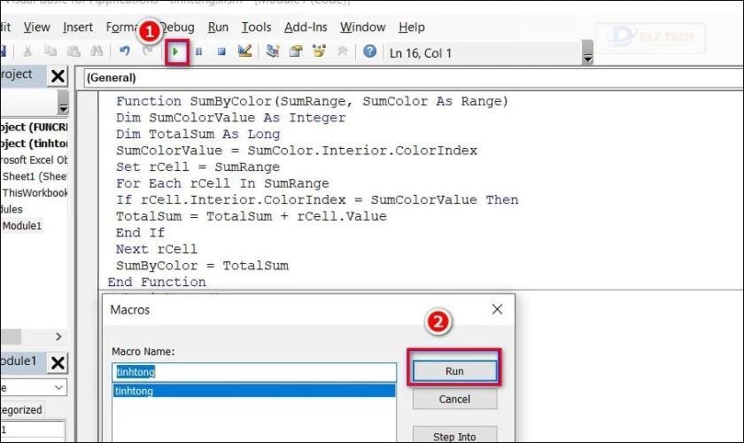
Task: Click Cancel in the Macros dialog
Action: (x=454, y=399)
